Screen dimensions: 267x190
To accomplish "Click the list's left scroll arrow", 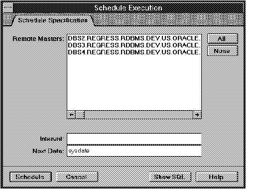I will click(72, 115).
